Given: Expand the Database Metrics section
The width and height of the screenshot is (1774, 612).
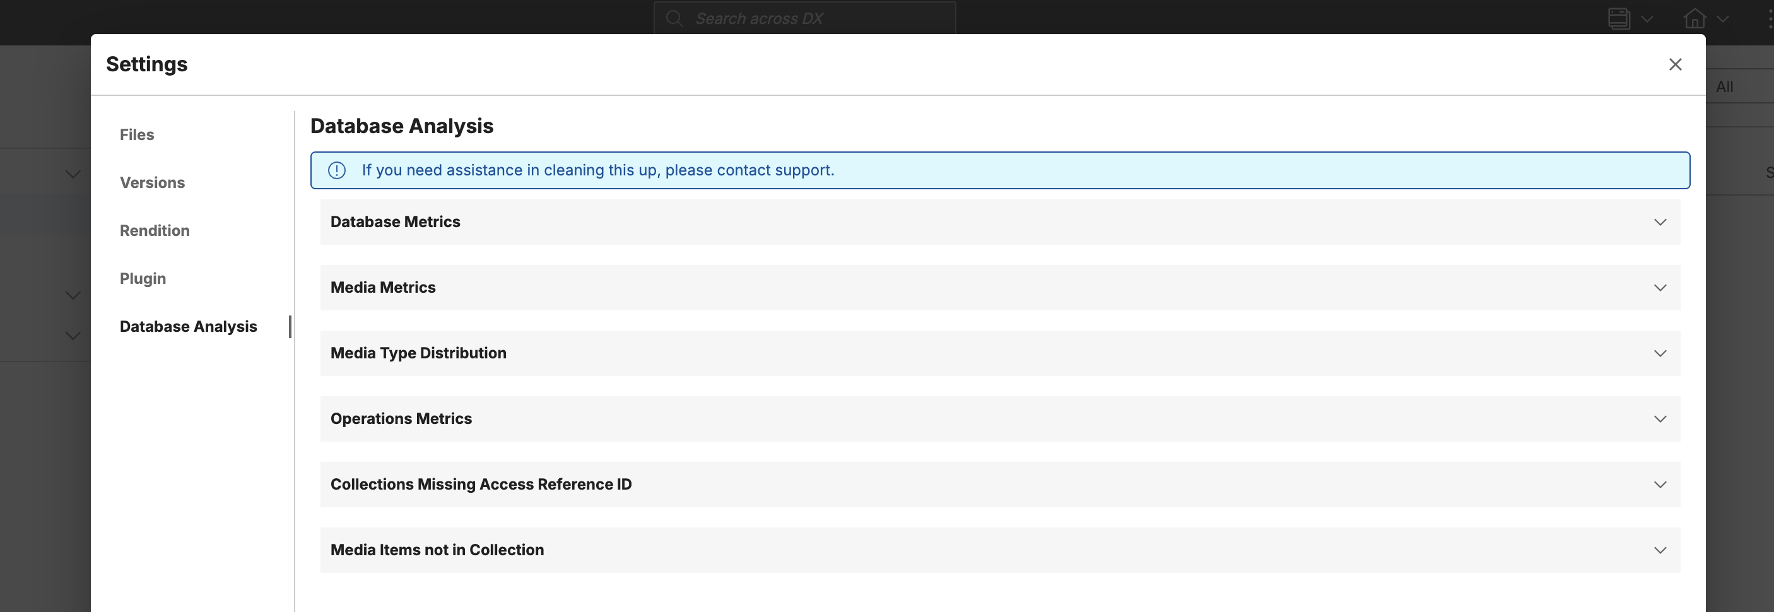Looking at the screenshot, I should pos(1660,221).
